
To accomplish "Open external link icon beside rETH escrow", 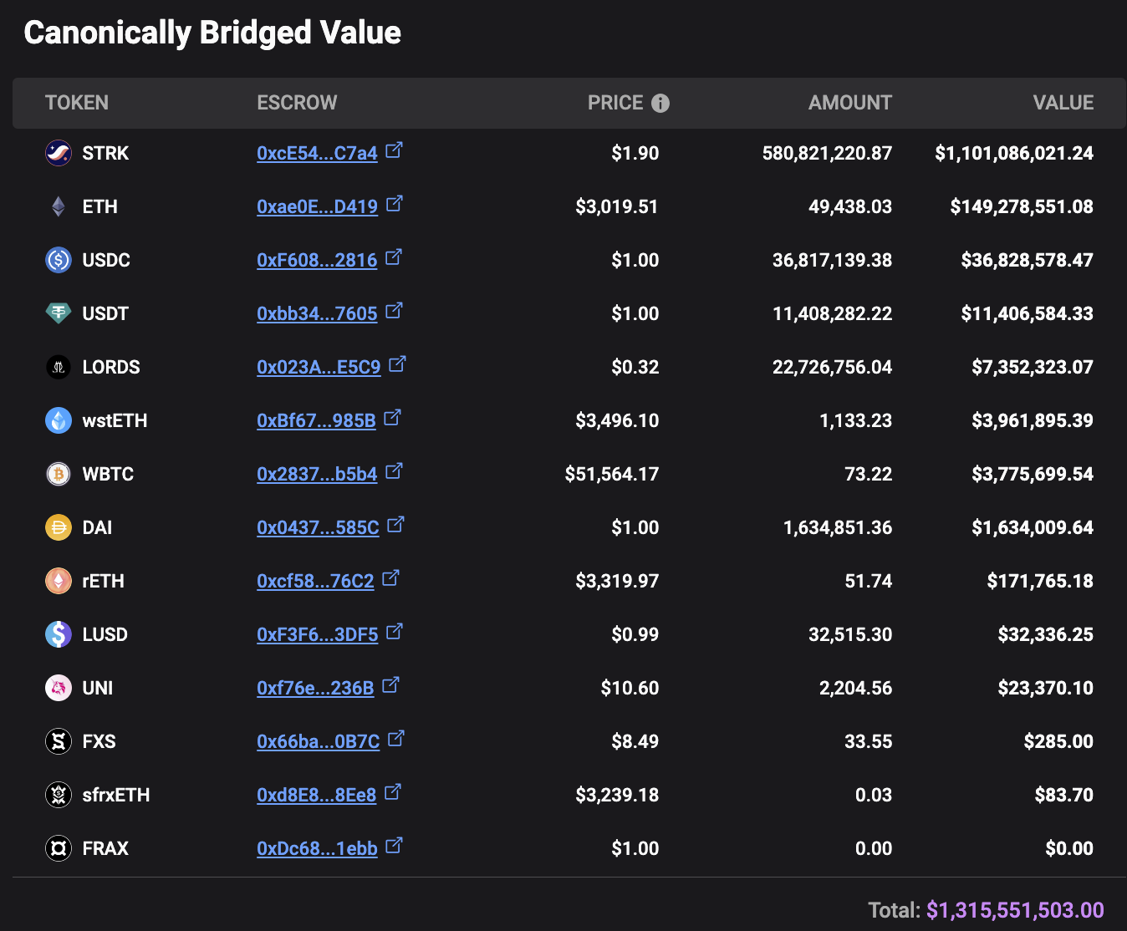I will 391,578.
